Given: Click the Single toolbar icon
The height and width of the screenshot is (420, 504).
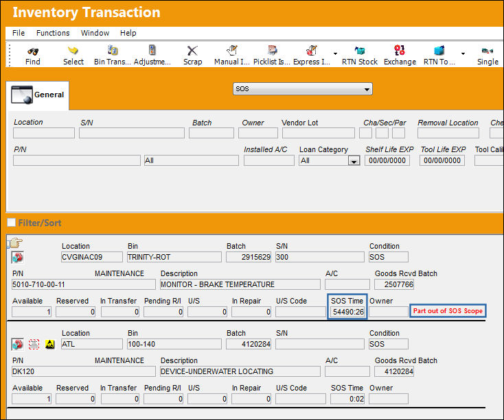Looking at the screenshot, I should [488, 51].
